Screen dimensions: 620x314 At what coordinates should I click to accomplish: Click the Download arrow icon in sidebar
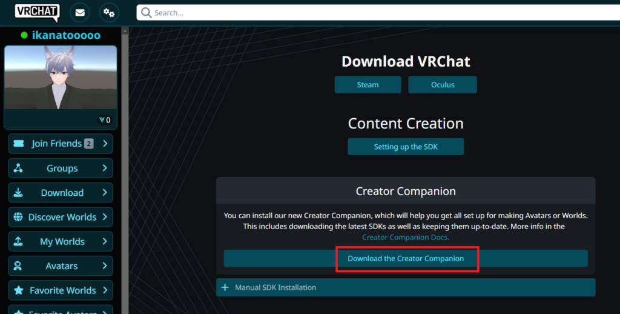18,192
